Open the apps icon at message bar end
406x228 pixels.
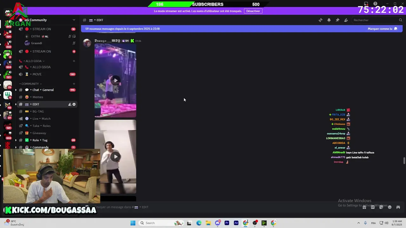(398, 207)
